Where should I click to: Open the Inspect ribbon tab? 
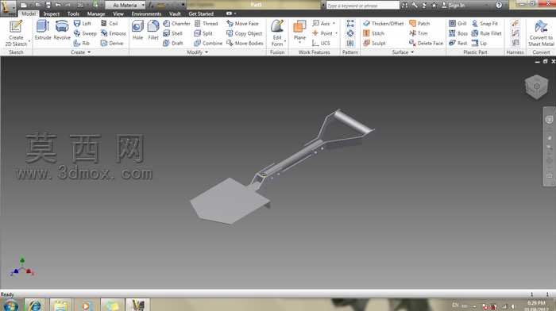[x=52, y=13]
